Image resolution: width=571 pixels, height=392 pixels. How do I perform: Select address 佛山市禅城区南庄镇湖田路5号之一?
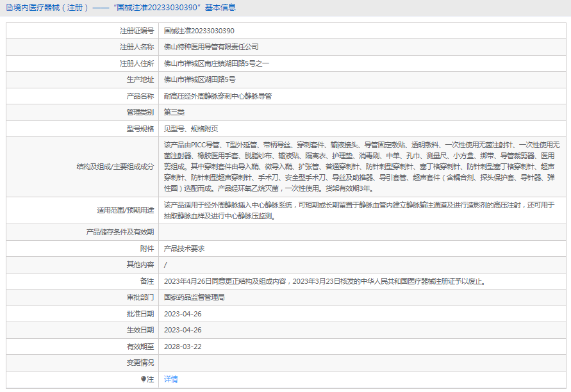pyautogui.click(x=217, y=63)
